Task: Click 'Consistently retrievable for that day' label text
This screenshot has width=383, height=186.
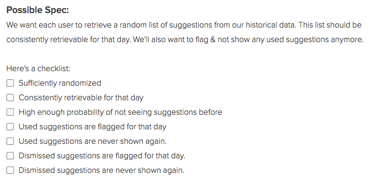Action: pyautogui.click(x=81, y=98)
